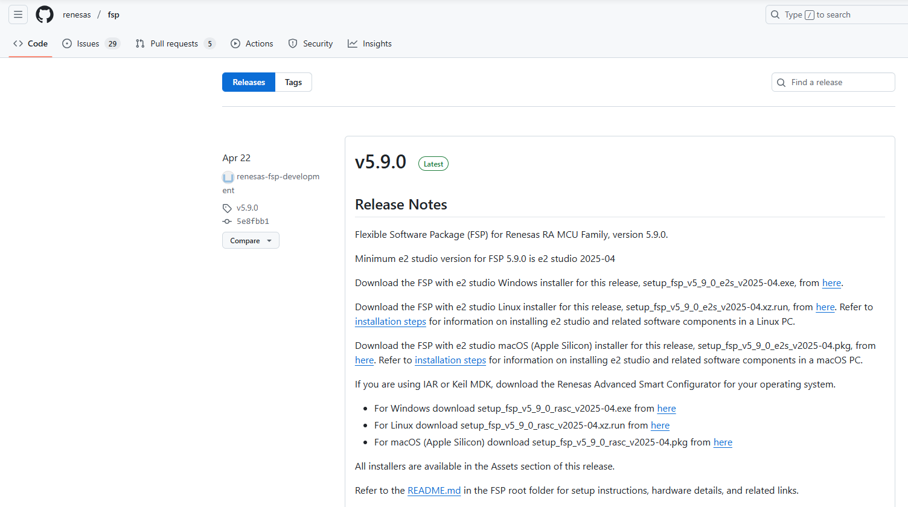The image size is (908, 507).
Task: Open Linux PC 'installation steps' link
Action: (x=391, y=322)
